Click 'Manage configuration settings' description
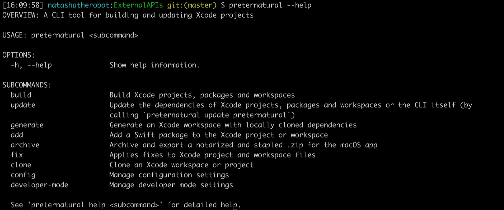The width and height of the screenshot is (504, 210). tap(169, 175)
